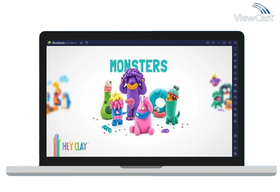280x192 pixels.
Task: Click the castle-shaped icon above screenshot icon
Action: [235, 91]
